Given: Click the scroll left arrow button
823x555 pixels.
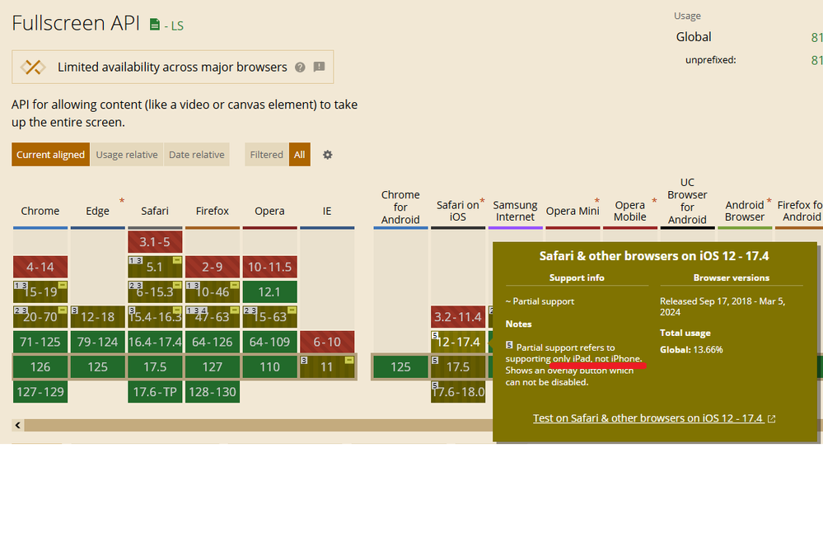Looking at the screenshot, I should coord(18,425).
